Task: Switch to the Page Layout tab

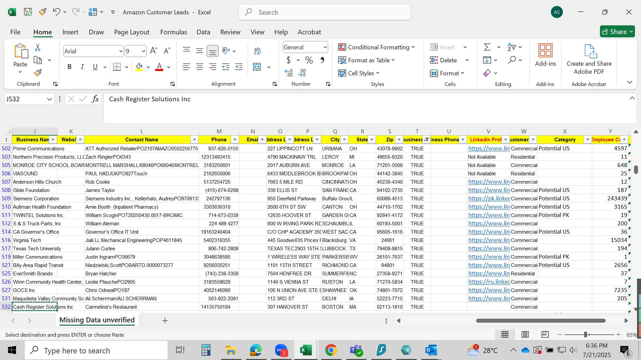Action: pyautogui.click(x=132, y=32)
